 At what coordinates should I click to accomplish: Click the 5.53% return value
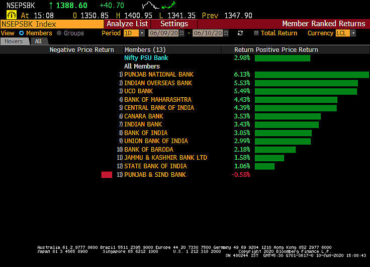pyautogui.click(x=242, y=83)
